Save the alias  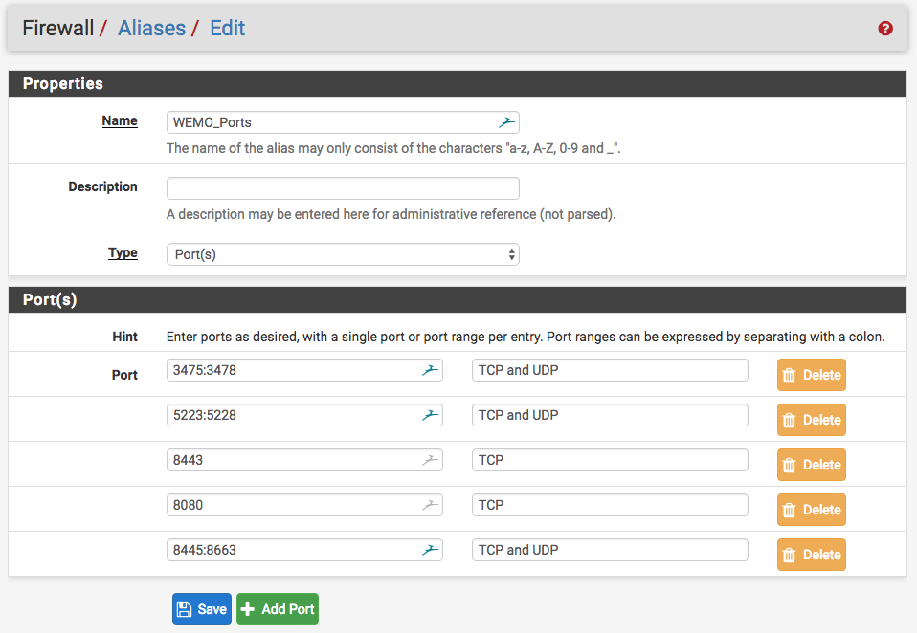coord(202,609)
